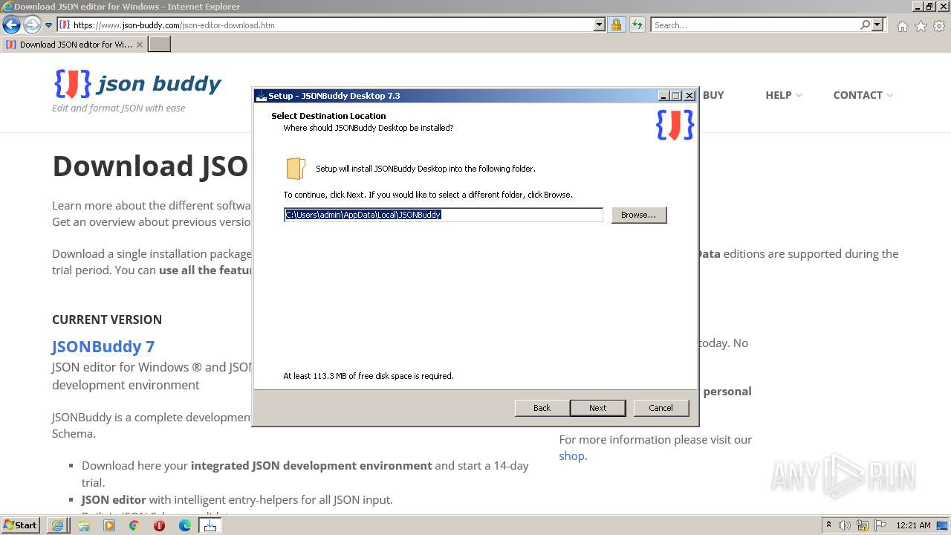Click the taskbar clock showing 12:21 AM

914,525
